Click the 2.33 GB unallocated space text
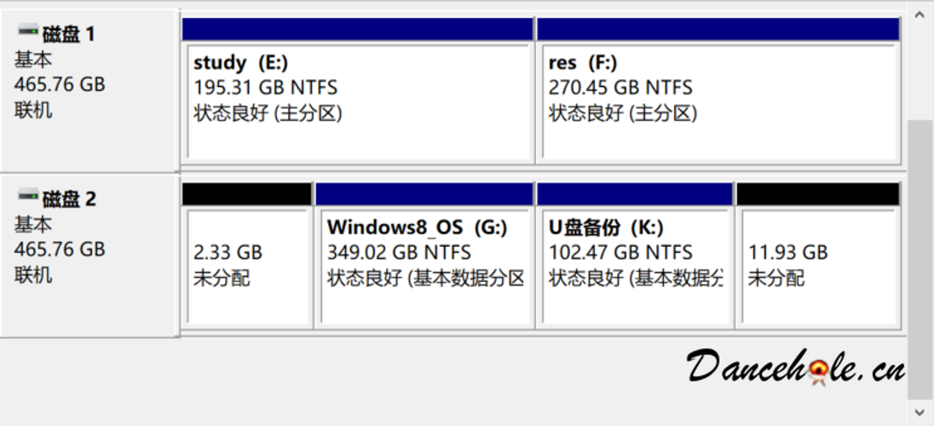 coord(228,252)
